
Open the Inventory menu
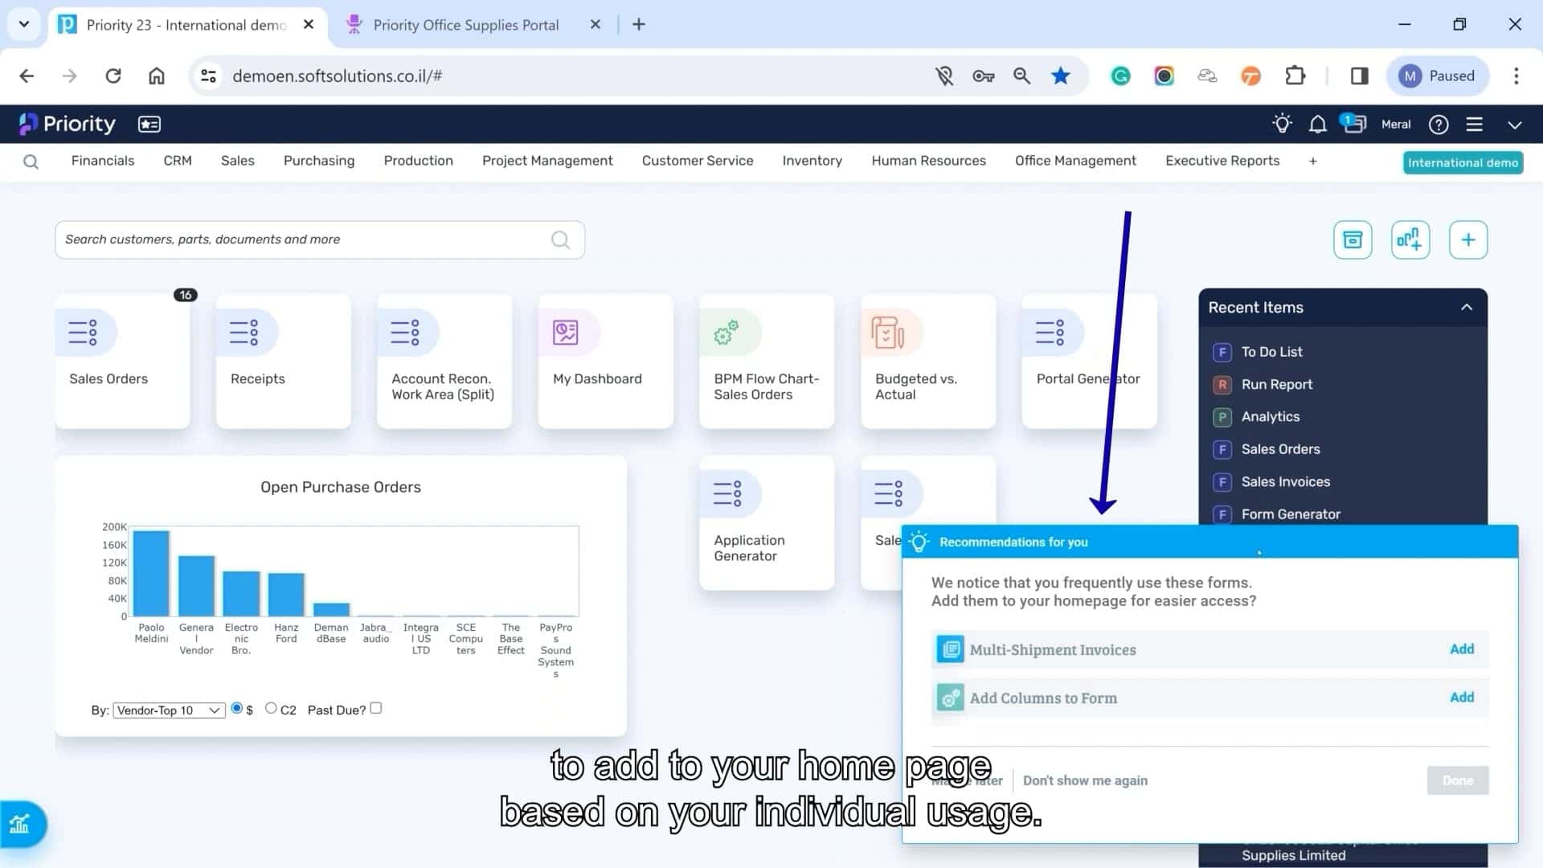812,161
